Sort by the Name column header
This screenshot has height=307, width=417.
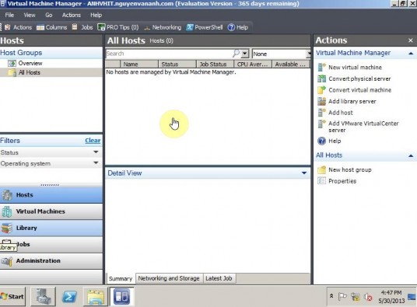[x=139, y=65]
